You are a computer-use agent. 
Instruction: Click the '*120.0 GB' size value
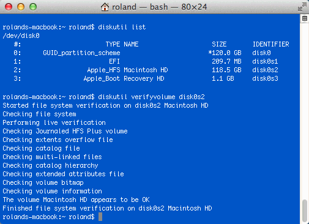click(x=225, y=53)
